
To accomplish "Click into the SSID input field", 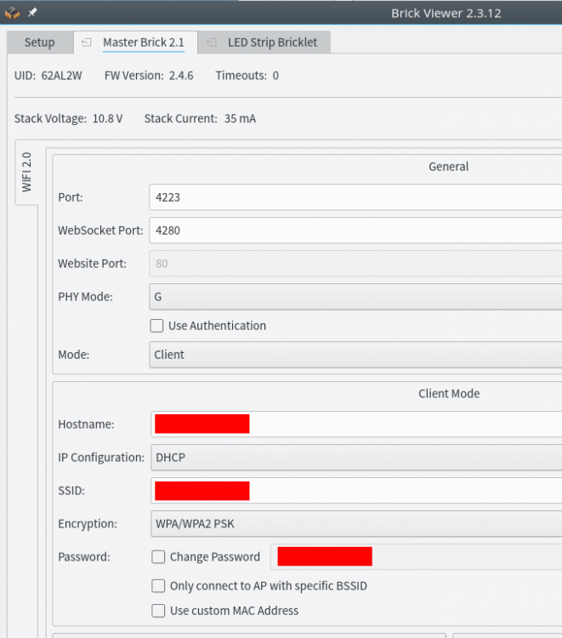I will point(356,491).
